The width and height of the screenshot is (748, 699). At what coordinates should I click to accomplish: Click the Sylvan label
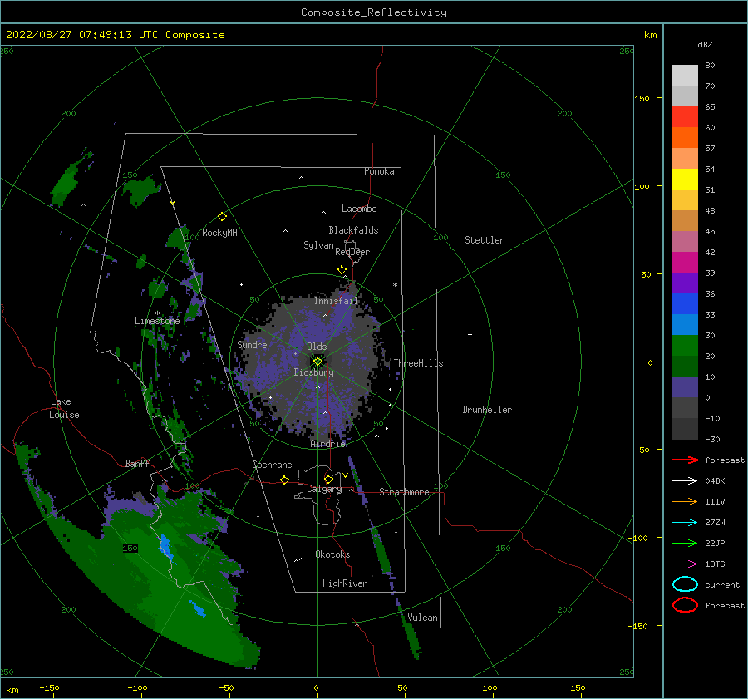[x=318, y=245]
